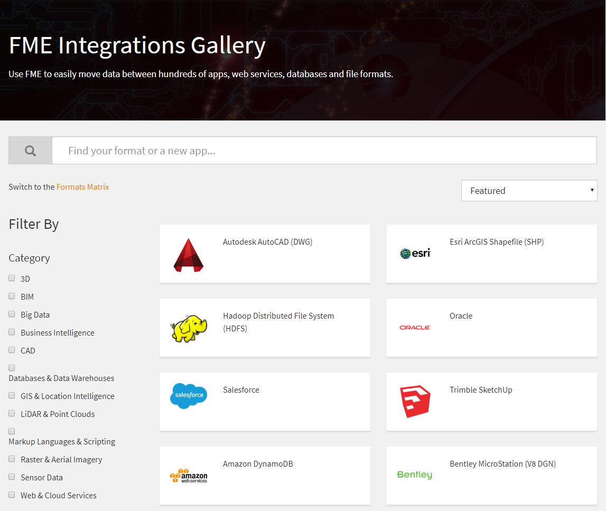Click the Amazon Web Services logo
Image resolution: width=606 pixels, height=511 pixels.
[189, 476]
